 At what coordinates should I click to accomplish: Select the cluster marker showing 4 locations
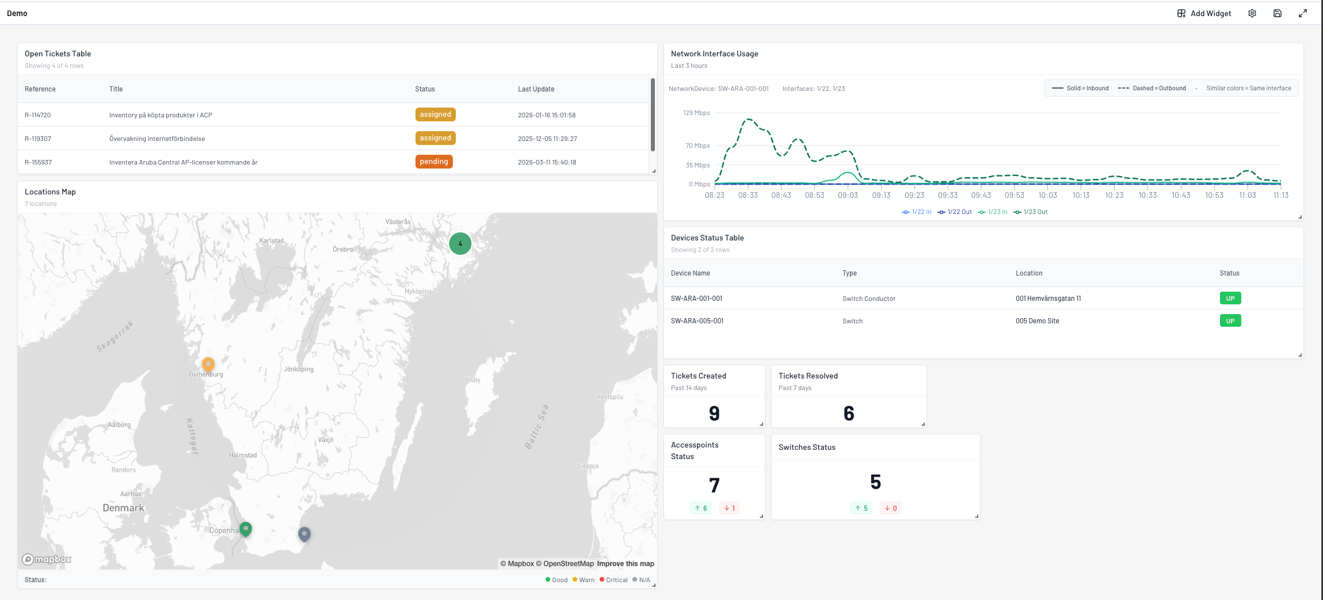click(x=460, y=243)
